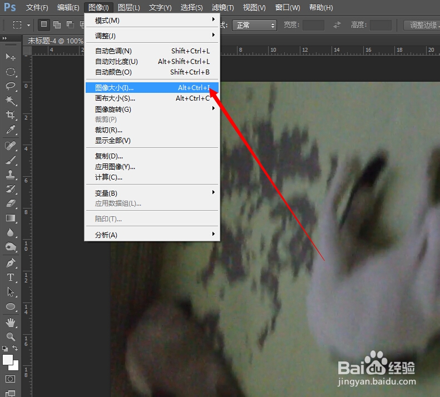The image size is (440, 397).
Task: Open the 编辑(E) menu
Action: [68, 8]
